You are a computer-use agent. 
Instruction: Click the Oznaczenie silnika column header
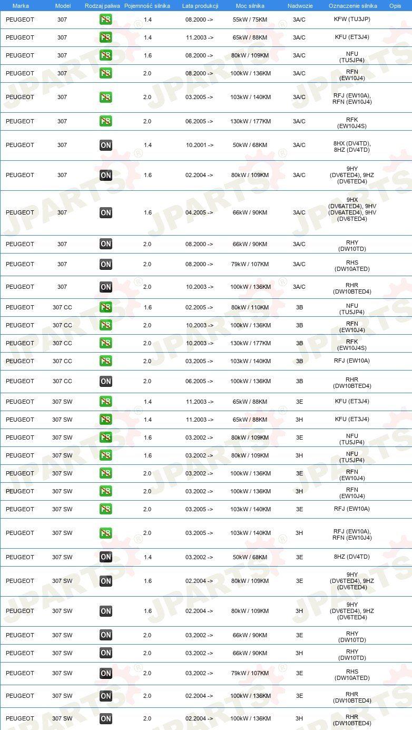(353, 6)
